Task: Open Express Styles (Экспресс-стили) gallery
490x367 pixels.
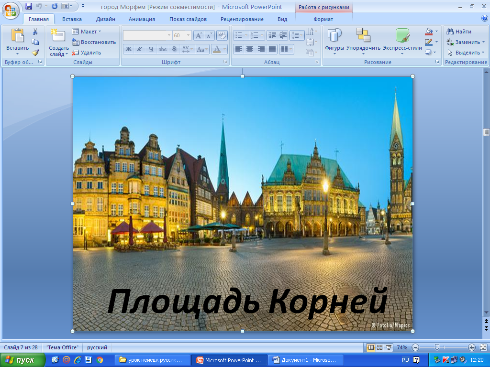Action: tap(402, 41)
